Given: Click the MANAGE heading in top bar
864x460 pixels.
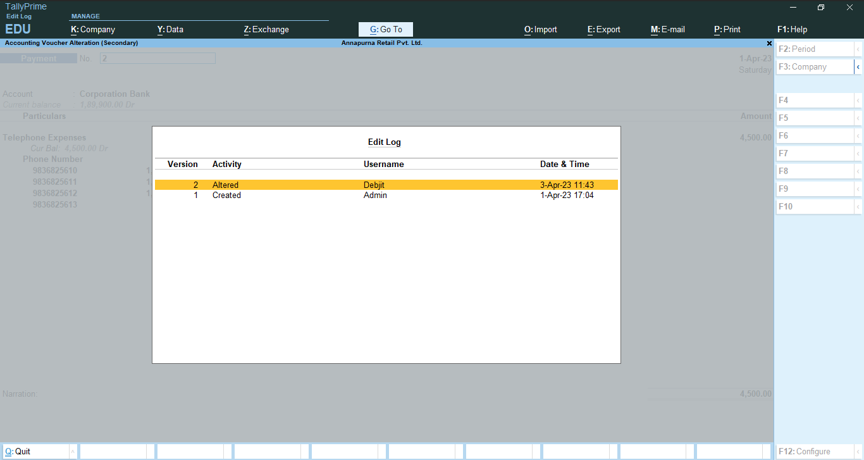Looking at the screenshot, I should tap(85, 16).
